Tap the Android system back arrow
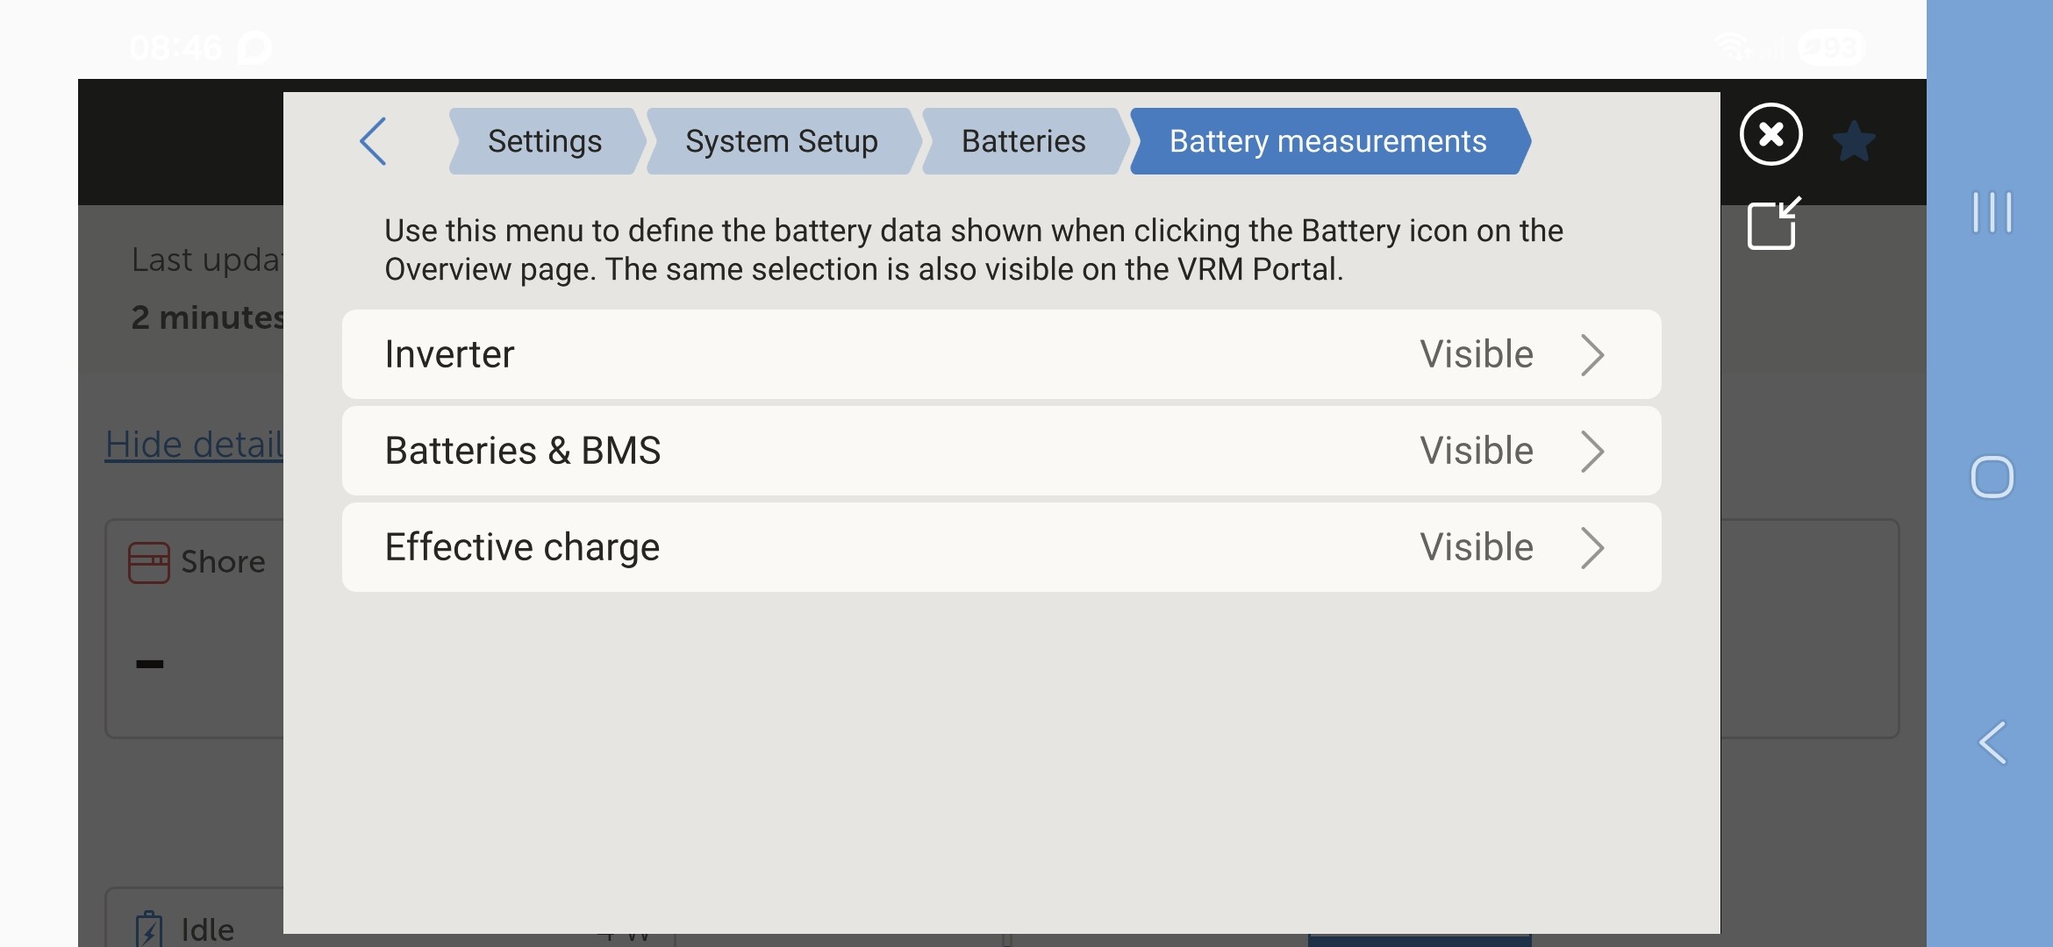Image resolution: width=2053 pixels, height=947 pixels. point(1992,743)
